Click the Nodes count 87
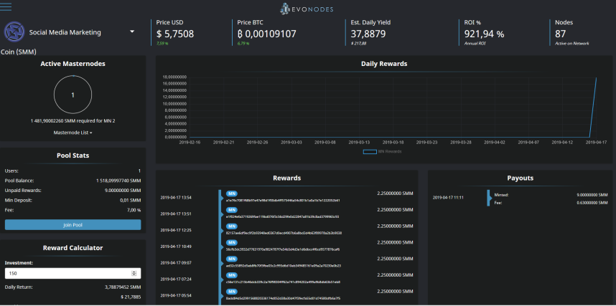The width and height of the screenshot is (616, 306). (560, 34)
